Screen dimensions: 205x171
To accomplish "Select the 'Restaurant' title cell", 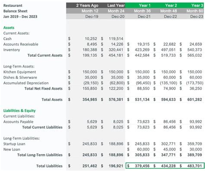I will [x=13, y=6].
